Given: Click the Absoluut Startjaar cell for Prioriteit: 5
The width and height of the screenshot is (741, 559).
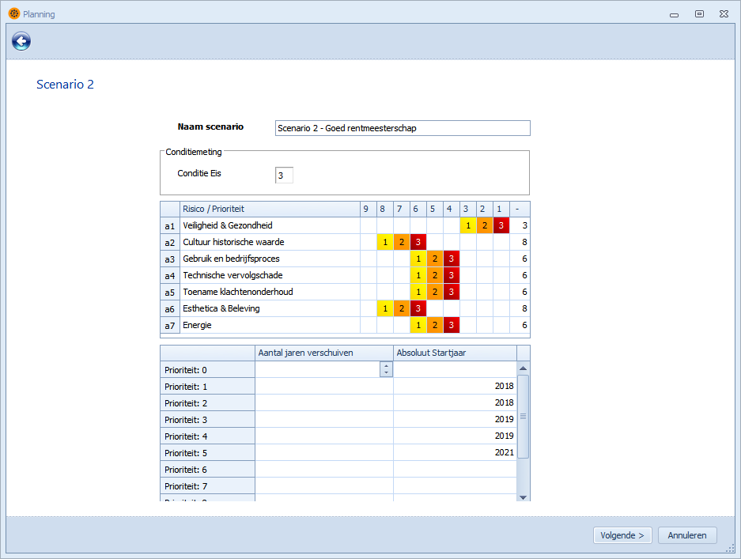Looking at the screenshot, I should tap(455, 452).
